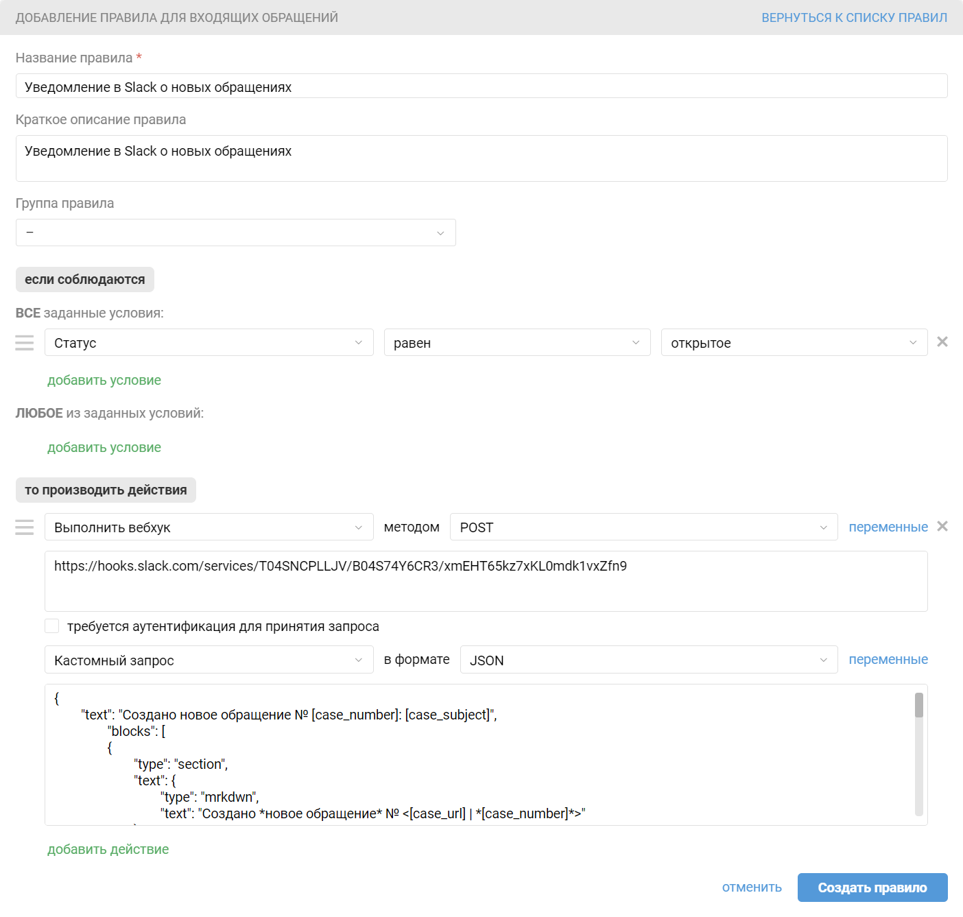Click the если соблюдаются label button
The image size is (963, 917).
point(85,279)
